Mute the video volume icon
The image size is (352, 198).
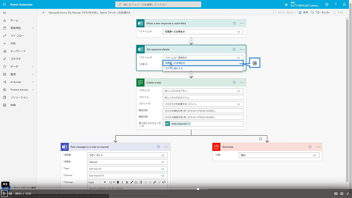pos(10,193)
